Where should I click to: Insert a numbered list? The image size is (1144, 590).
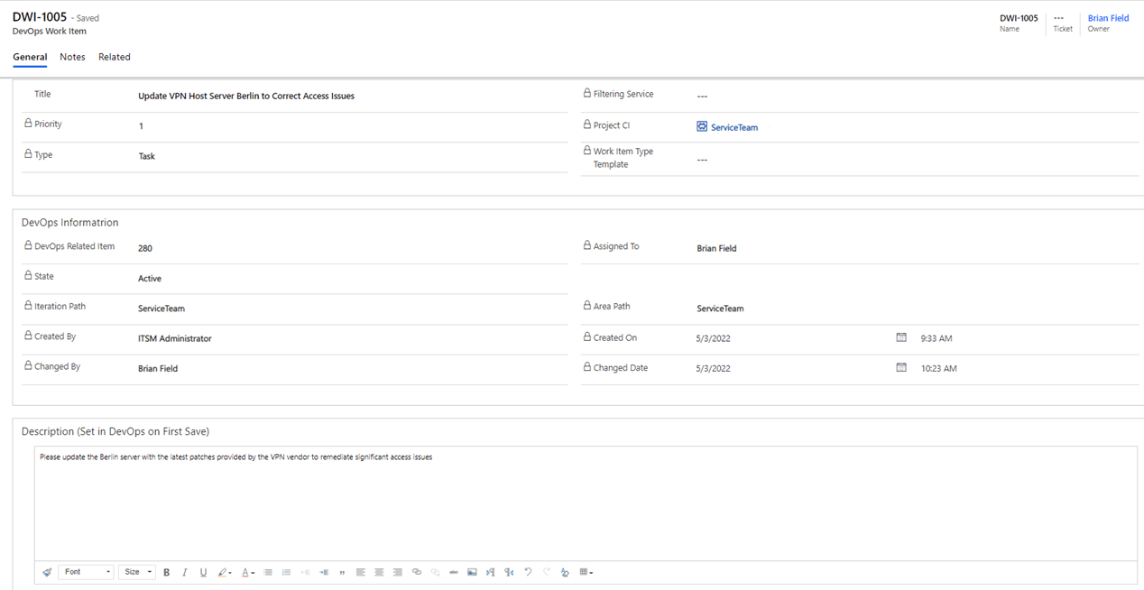(286, 572)
